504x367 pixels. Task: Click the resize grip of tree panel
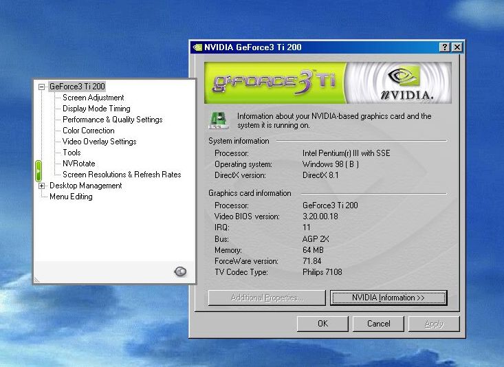click(37, 280)
